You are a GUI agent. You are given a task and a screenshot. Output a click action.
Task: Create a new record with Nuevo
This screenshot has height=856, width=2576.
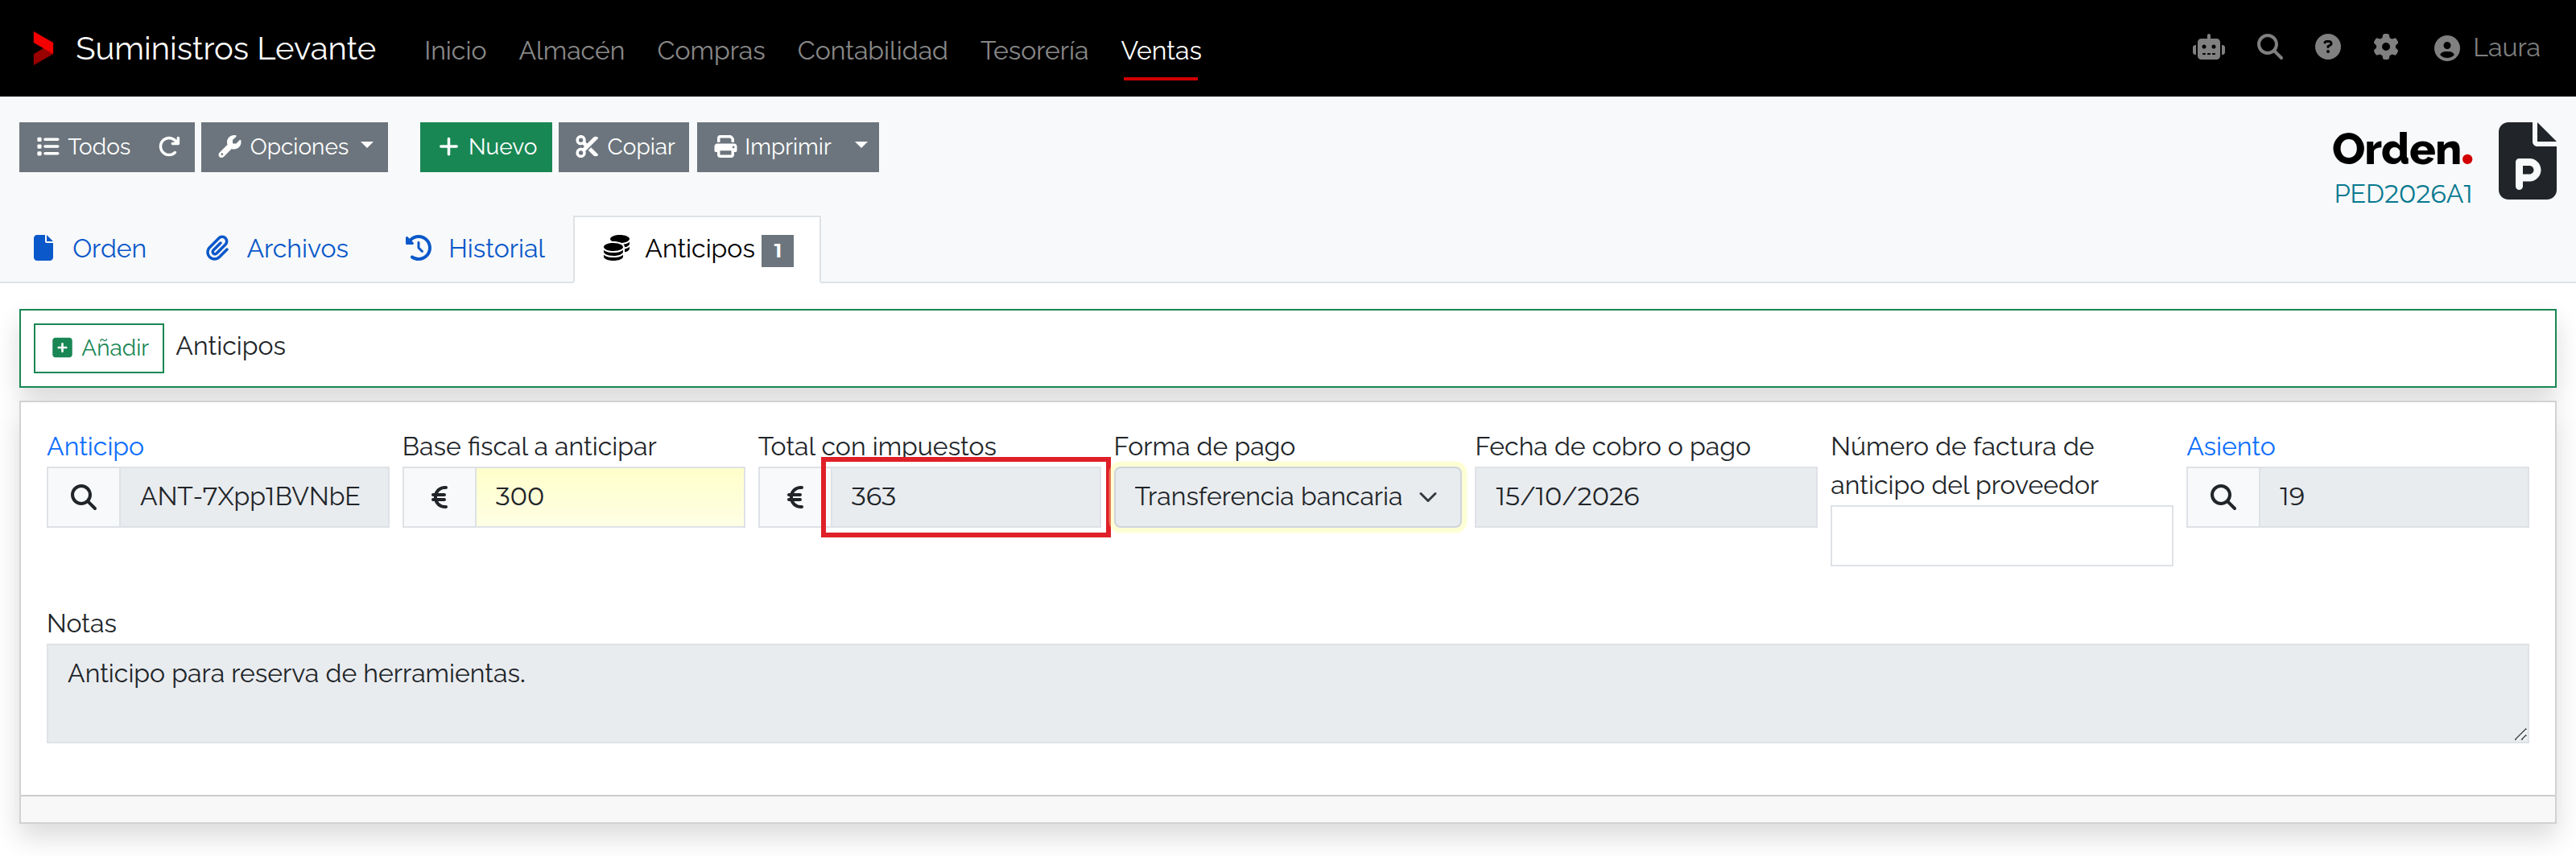pos(486,147)
